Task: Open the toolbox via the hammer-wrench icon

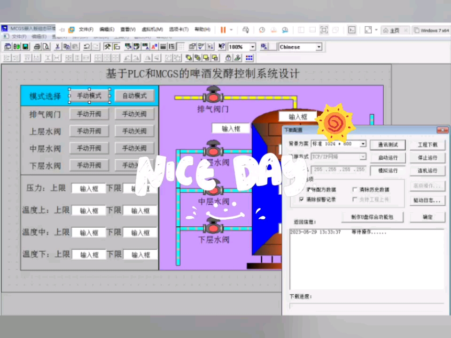Action: pos(107,47)
